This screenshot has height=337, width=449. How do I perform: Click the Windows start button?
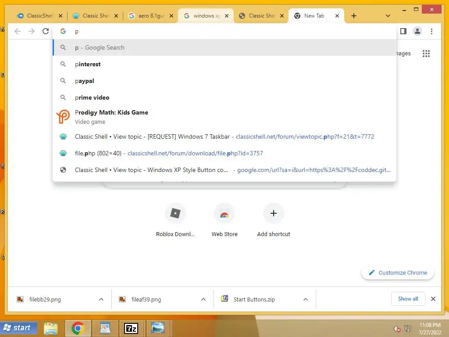[19, 328]
